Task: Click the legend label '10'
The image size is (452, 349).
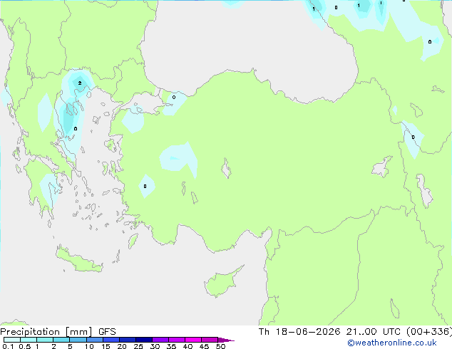Action: click(89, 346)
